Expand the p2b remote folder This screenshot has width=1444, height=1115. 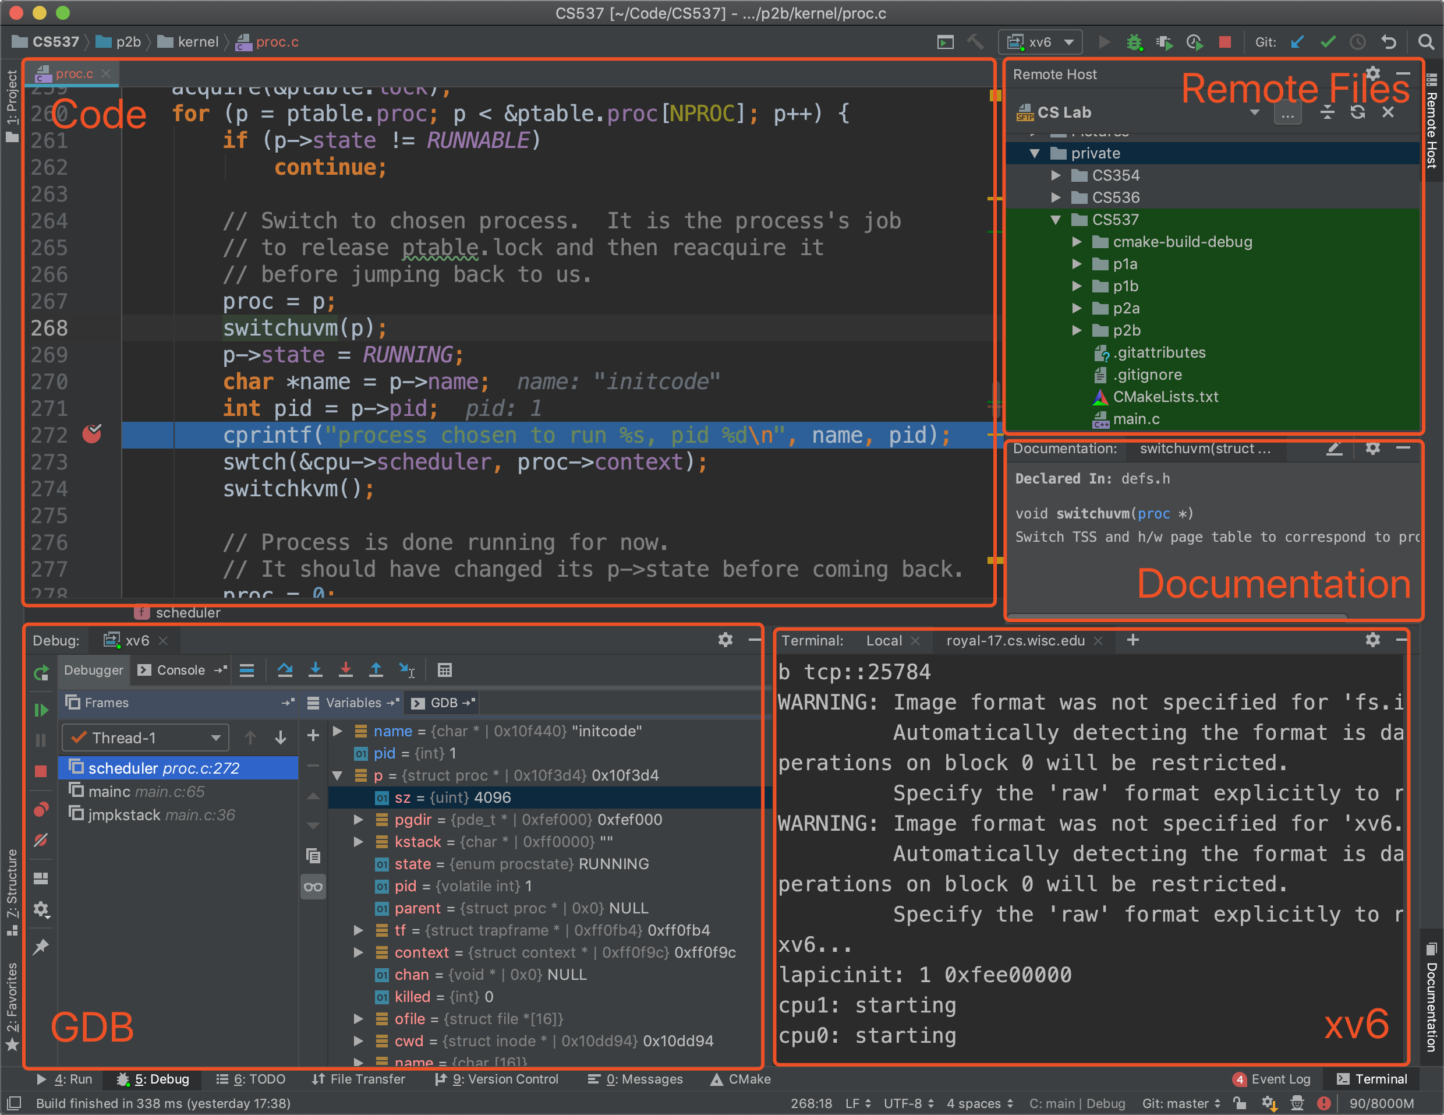coord(1077,330)
